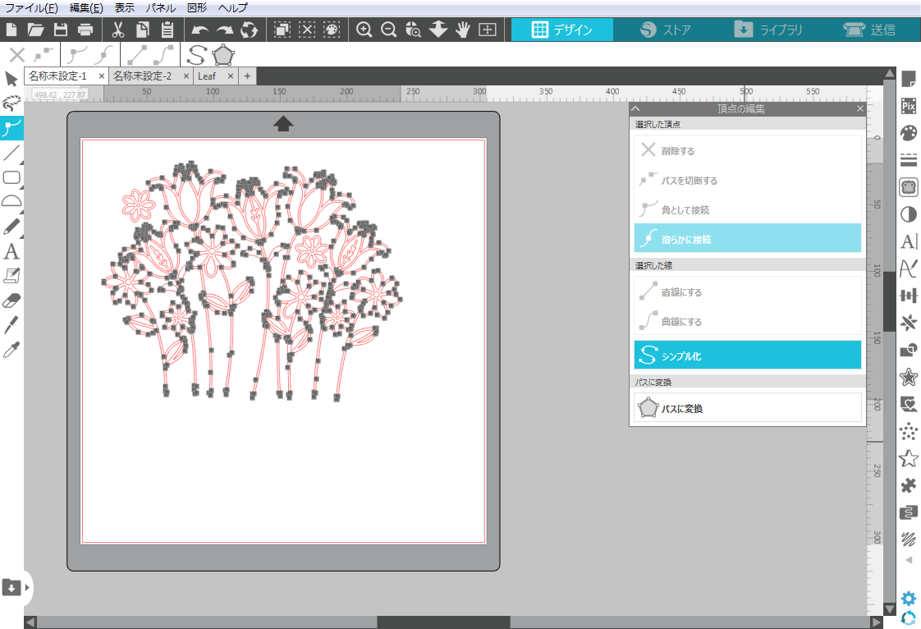Open the ヘルプ menu
This screenshot has height=629, width=921.
[x=232, y=7]
